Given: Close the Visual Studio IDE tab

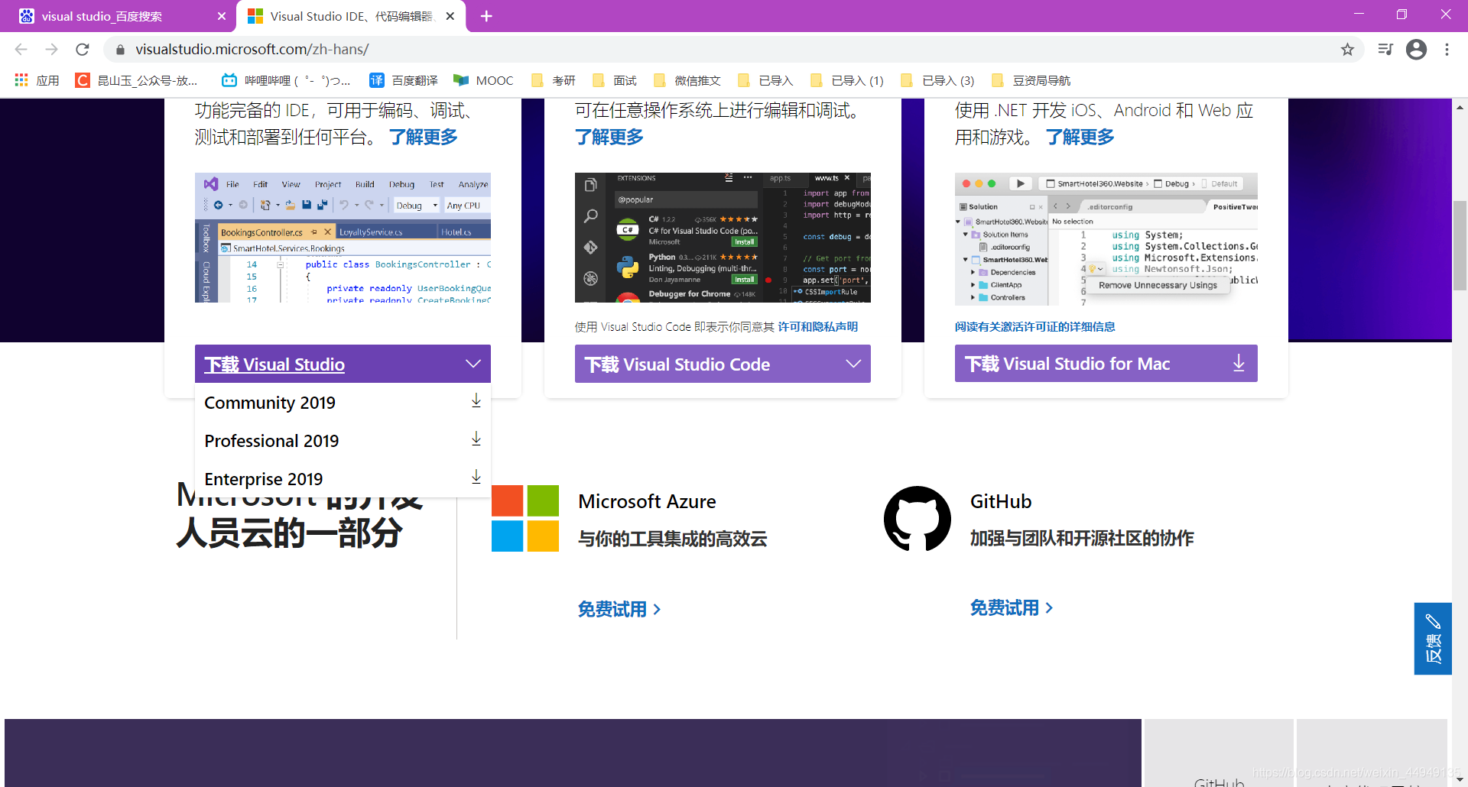Looking at the screenshot, I should (x=450, y=16).
